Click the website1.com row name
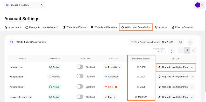The height and width of the screenshot is (102, 206). coord(16,67)
